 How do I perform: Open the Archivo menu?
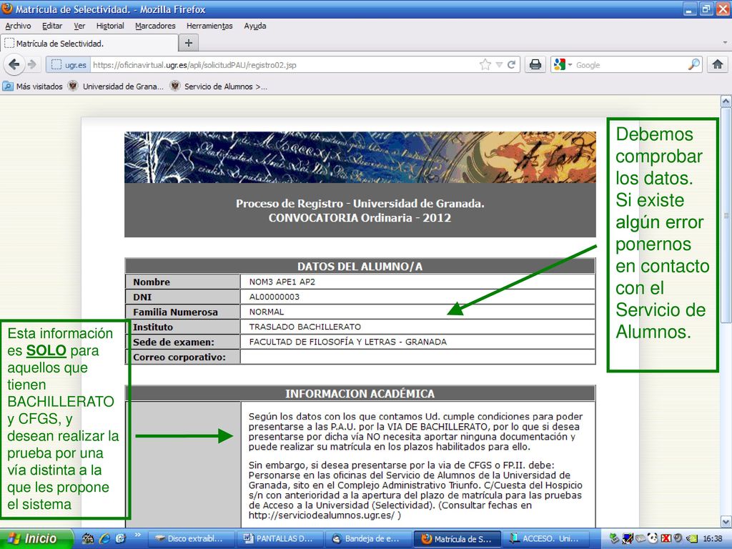pos(18,26)
